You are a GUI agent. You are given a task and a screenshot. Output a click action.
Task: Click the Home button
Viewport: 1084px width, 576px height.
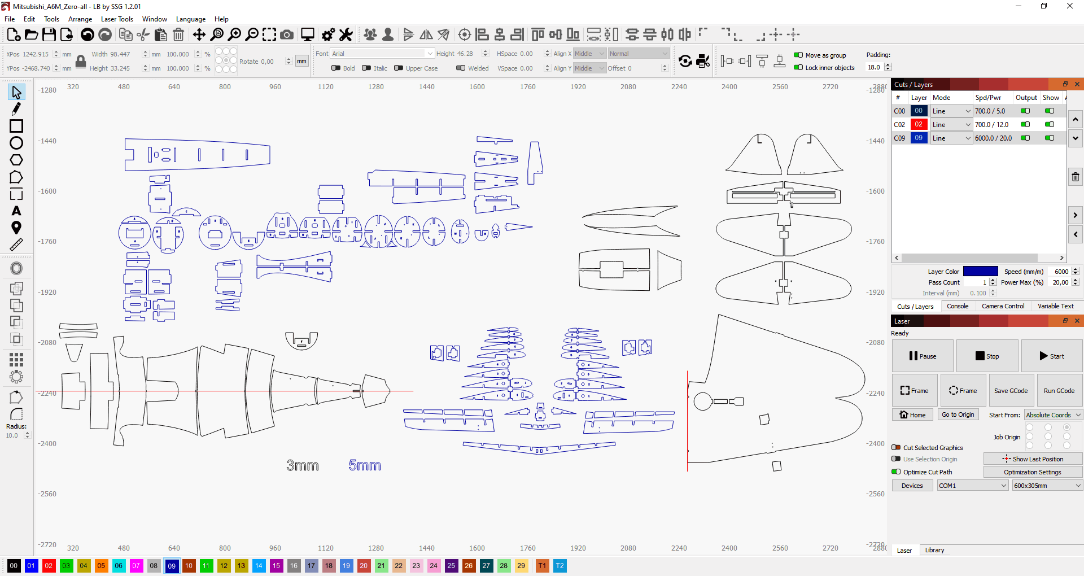click(x=912, y=415)
